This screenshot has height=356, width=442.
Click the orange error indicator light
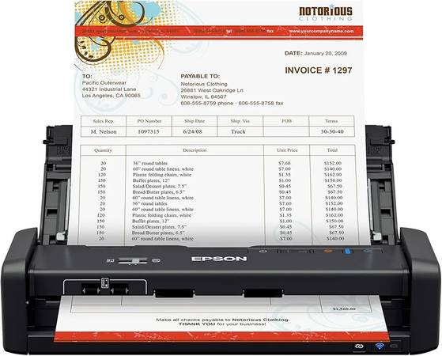(x=327, y=251)
